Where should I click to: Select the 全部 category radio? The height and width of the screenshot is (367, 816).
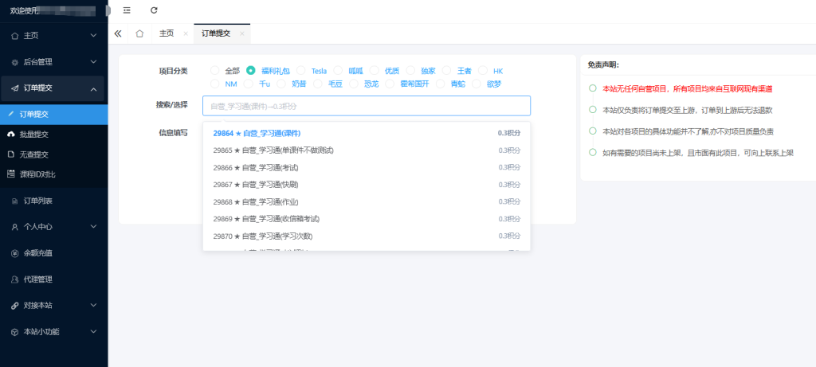(215, 70)
